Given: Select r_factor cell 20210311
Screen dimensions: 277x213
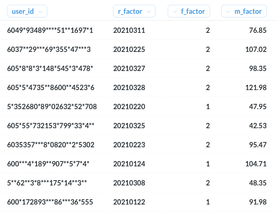Looking at the screenshot, I should (129, 30).
